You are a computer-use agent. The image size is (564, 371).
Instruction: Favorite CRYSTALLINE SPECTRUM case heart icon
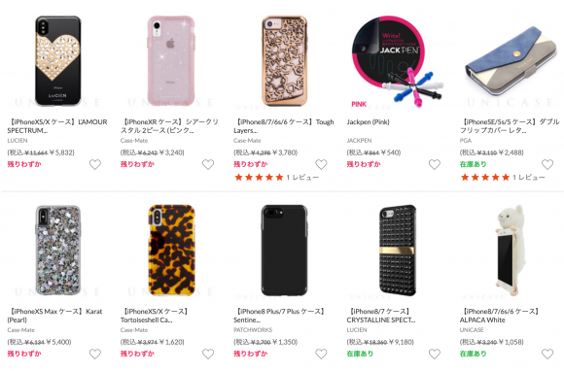point(434,354)
